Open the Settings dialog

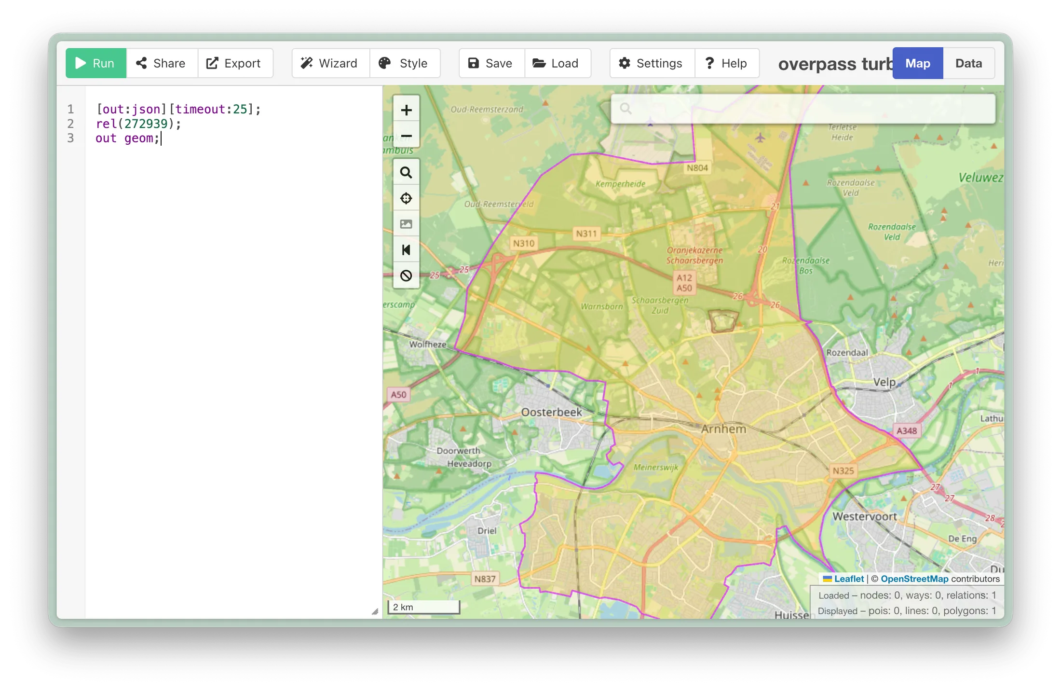651,63
